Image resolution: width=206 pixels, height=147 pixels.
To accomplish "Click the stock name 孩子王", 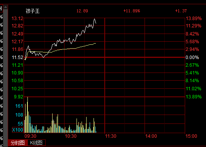I will [x=33, y=11].
